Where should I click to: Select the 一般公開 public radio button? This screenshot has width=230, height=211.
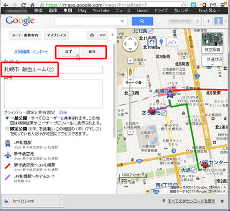coord(7,118)
